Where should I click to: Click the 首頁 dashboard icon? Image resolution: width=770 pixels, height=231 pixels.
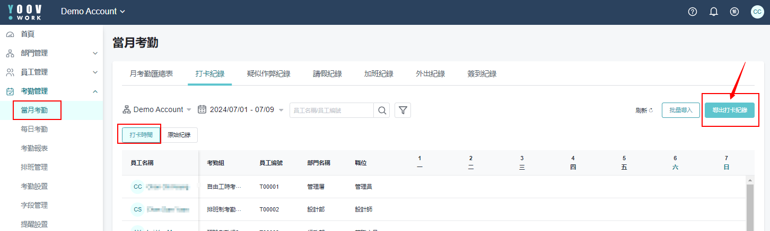point(10,34)
